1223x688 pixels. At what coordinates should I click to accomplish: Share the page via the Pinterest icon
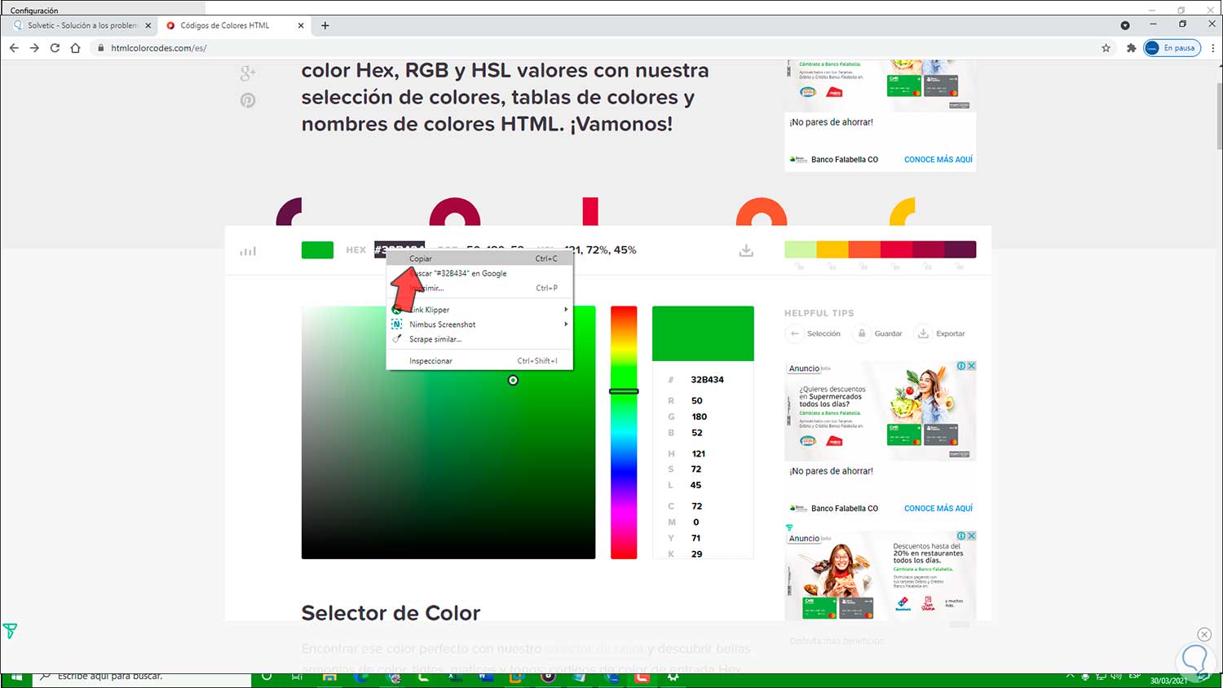[248, 100]
